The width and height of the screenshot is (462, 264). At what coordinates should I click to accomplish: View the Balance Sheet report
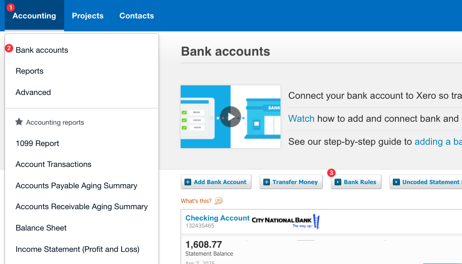pos(41,228)
